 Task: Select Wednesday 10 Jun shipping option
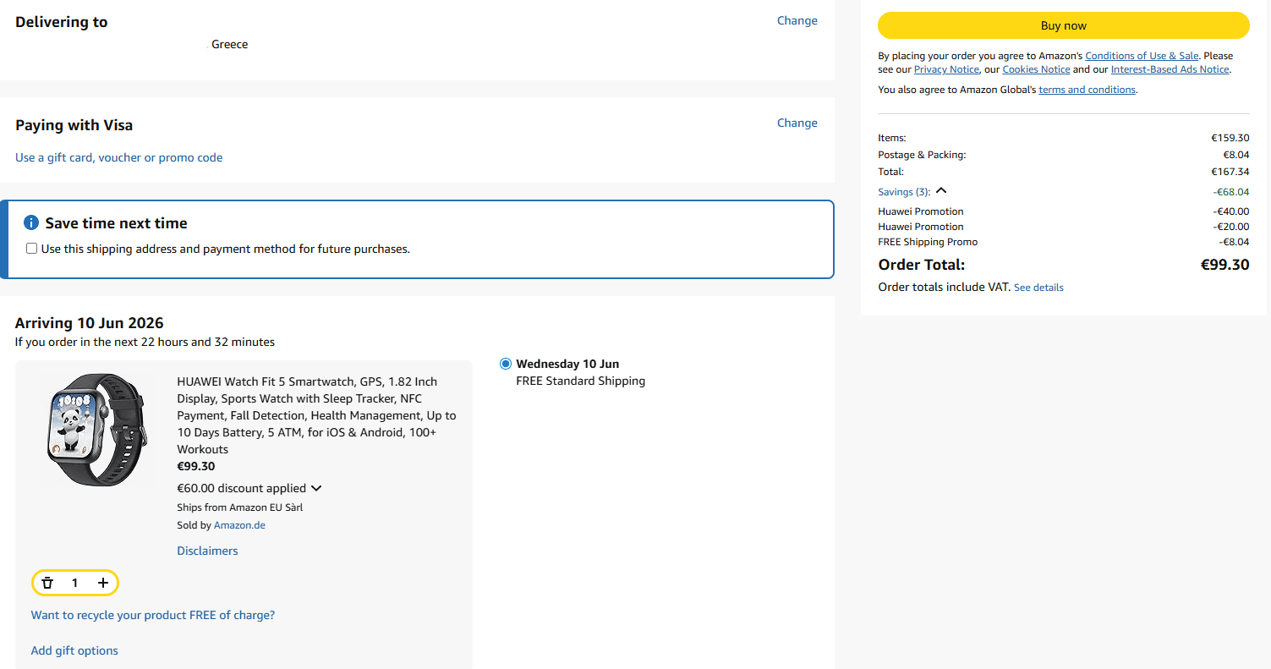point(506,364)
